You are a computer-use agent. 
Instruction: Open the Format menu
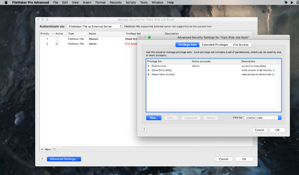click(x=101, y=2)
